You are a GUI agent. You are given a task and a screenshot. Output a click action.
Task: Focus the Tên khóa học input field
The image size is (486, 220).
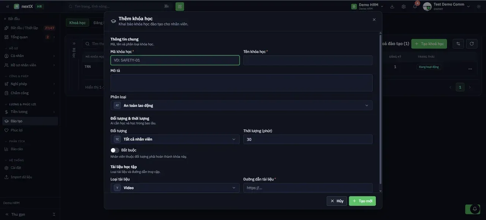pyautogui.click(x=308, y=60)
